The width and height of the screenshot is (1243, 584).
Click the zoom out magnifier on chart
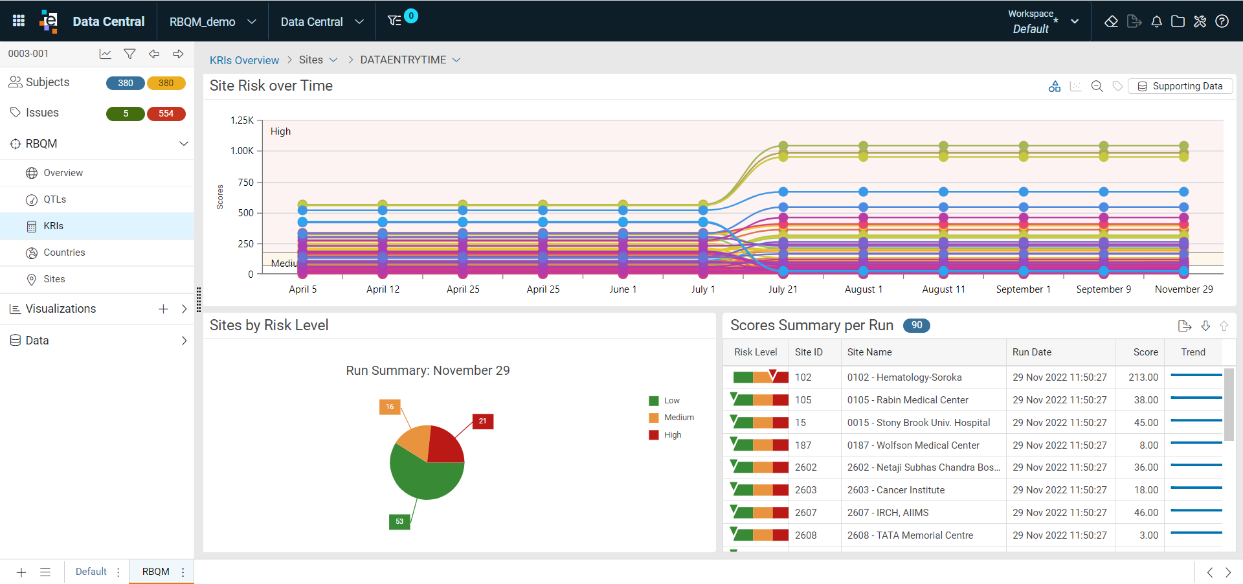coord(1097,86)
